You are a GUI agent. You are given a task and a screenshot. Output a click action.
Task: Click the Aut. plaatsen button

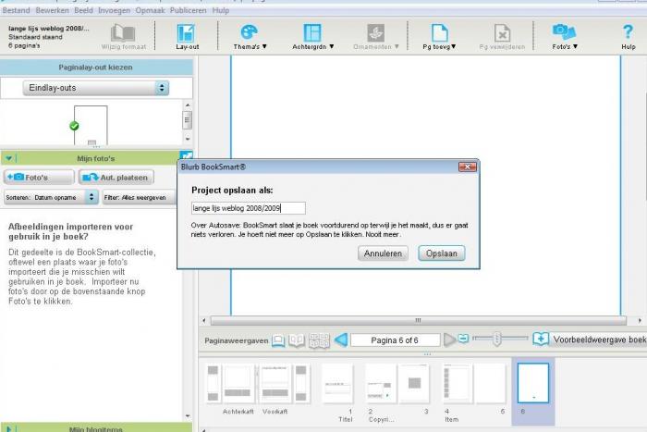116,178
